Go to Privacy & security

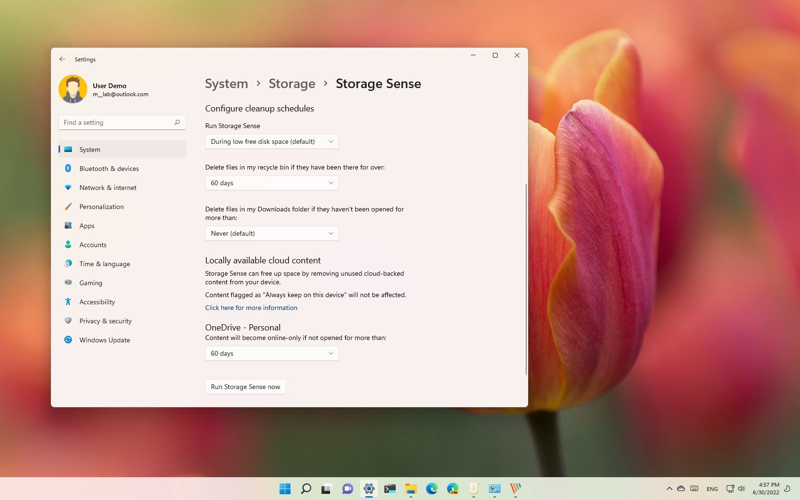[105, 321]
